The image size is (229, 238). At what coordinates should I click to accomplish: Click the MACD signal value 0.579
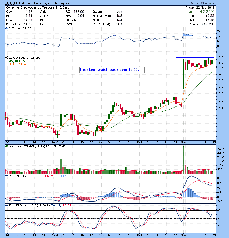[48, 176]
